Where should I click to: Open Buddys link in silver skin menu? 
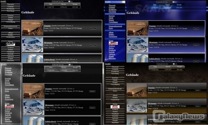coord(7,97)
